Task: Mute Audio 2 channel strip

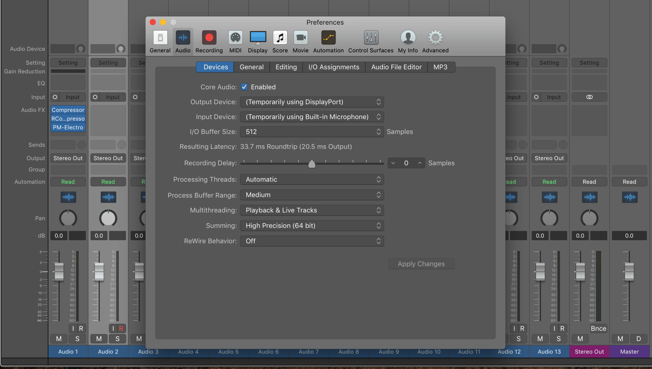Action: tap(99, 339)
